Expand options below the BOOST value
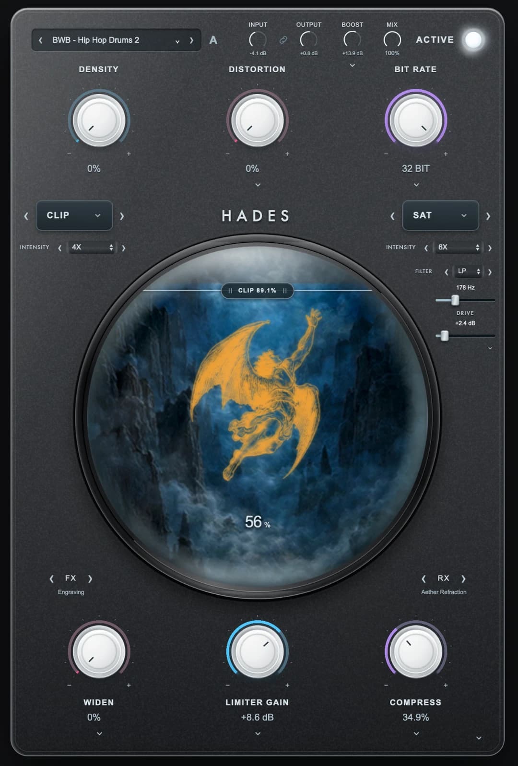This screenshot has height=766, width=518. (x=352, y=65)
